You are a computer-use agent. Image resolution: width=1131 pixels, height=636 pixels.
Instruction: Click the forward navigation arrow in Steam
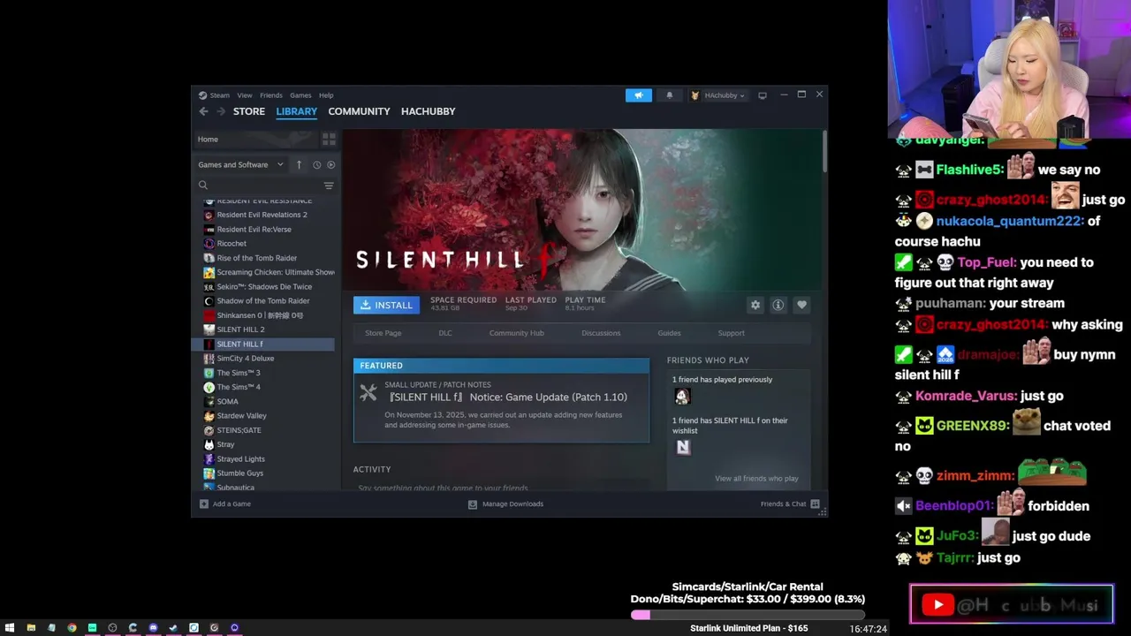pos(220,111)
